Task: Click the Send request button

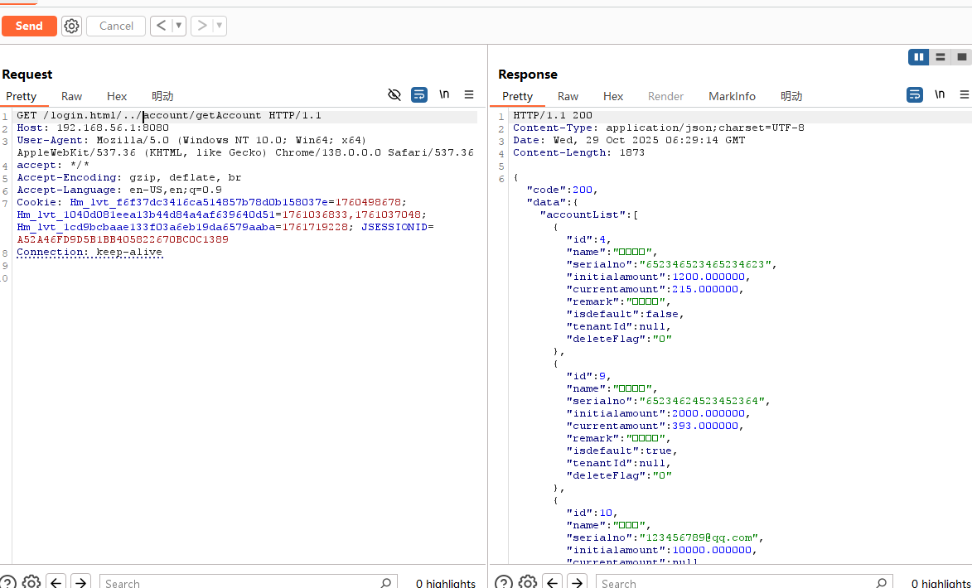Action: [29, 26]
